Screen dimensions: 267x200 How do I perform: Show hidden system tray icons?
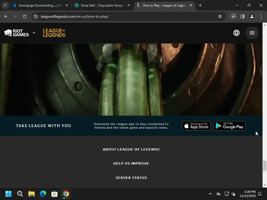pos(210,194)
